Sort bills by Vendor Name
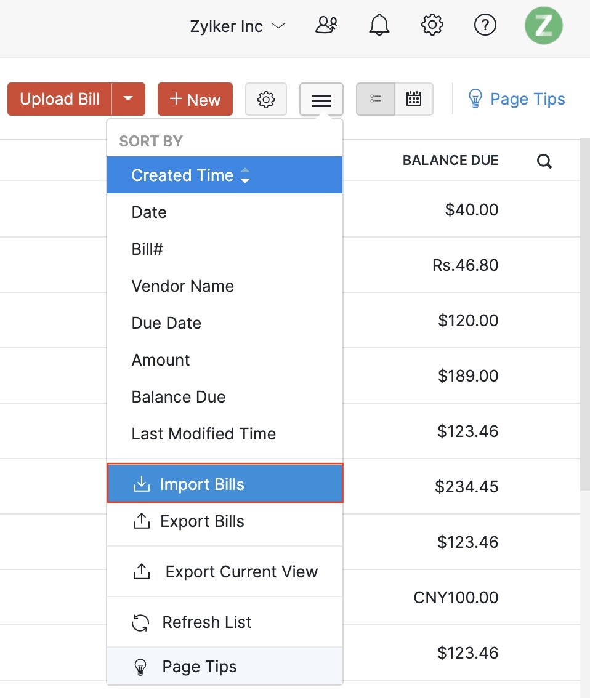Viewport: 590px width, 698px height. [182, 286]
